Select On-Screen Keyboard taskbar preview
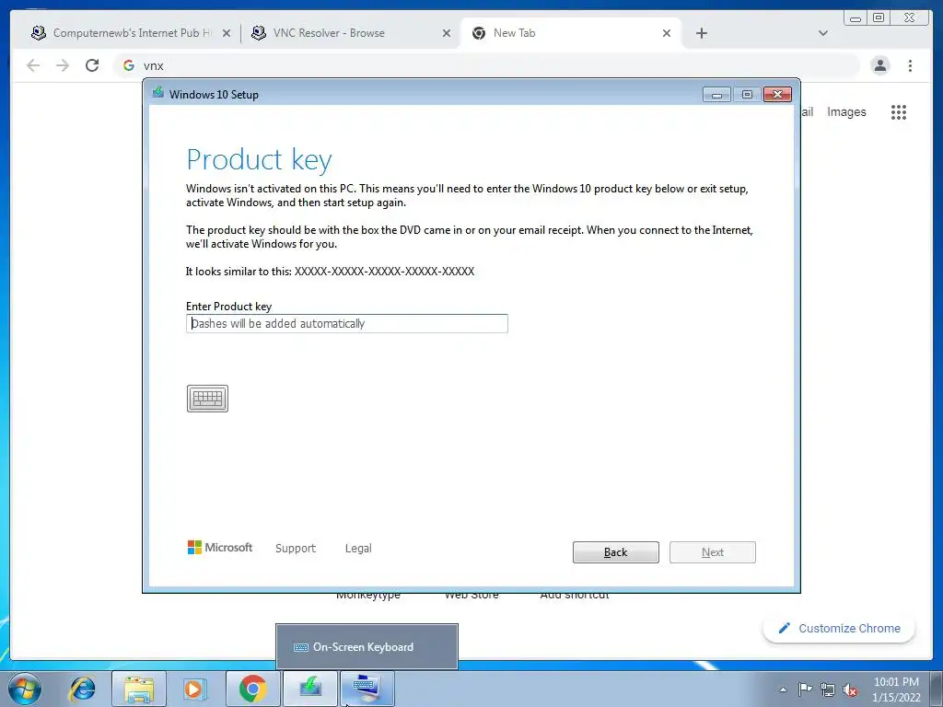Screen dimensions: 943x707 click(x=367, y=647)
